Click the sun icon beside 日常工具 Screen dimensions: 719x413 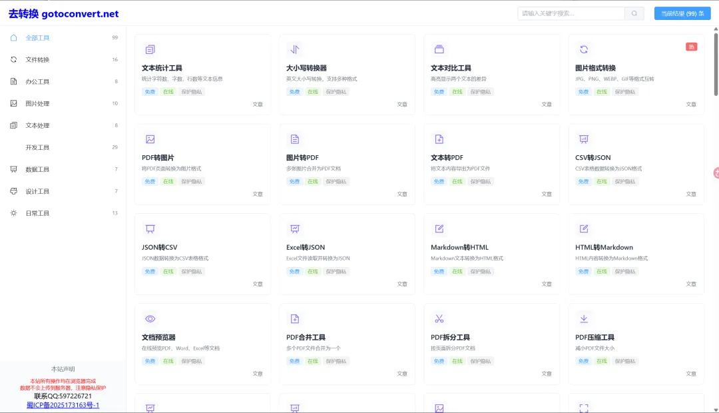click(14, 213)
